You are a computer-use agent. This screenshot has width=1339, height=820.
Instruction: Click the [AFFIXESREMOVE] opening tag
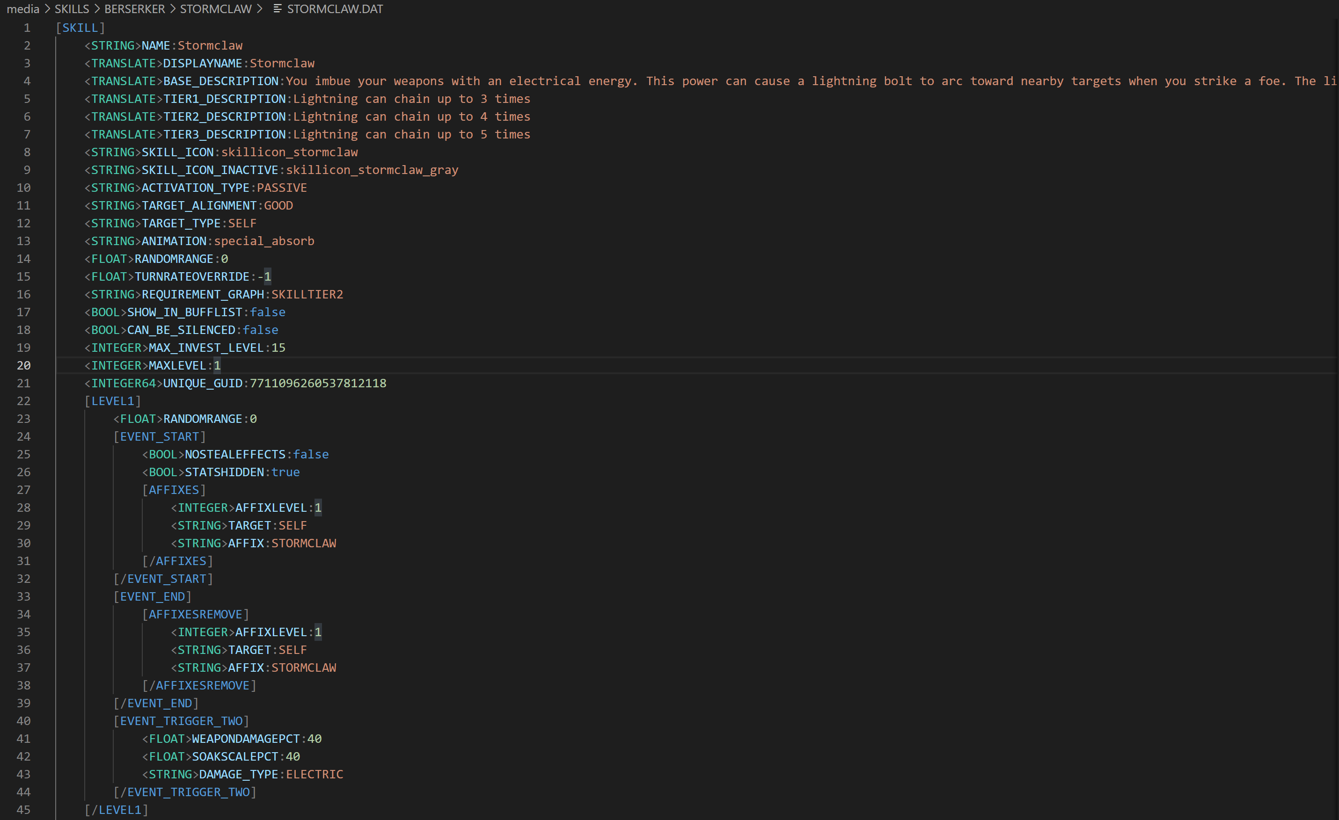[x=195, y=614]
